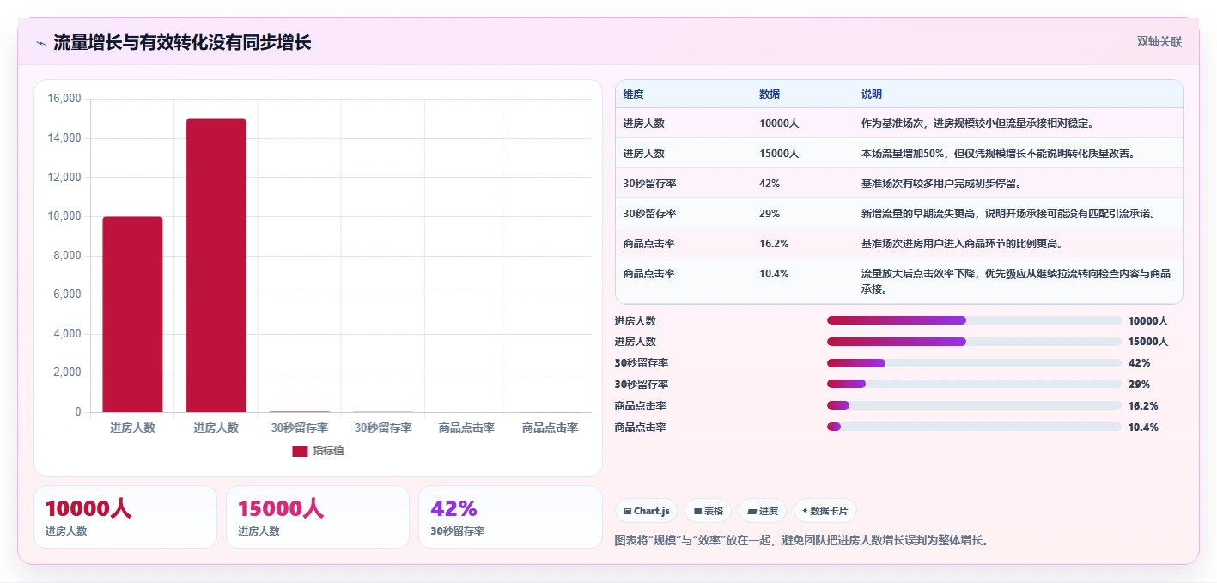
Task: Click the table row starting 基准场次有较多用户
Action: pyautogui.click(x=899, y=183)
